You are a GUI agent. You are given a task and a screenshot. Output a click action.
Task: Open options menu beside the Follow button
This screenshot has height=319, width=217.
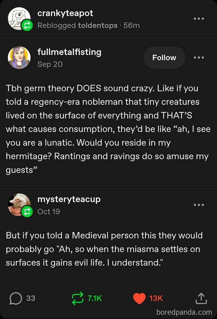tap(199, 58)
